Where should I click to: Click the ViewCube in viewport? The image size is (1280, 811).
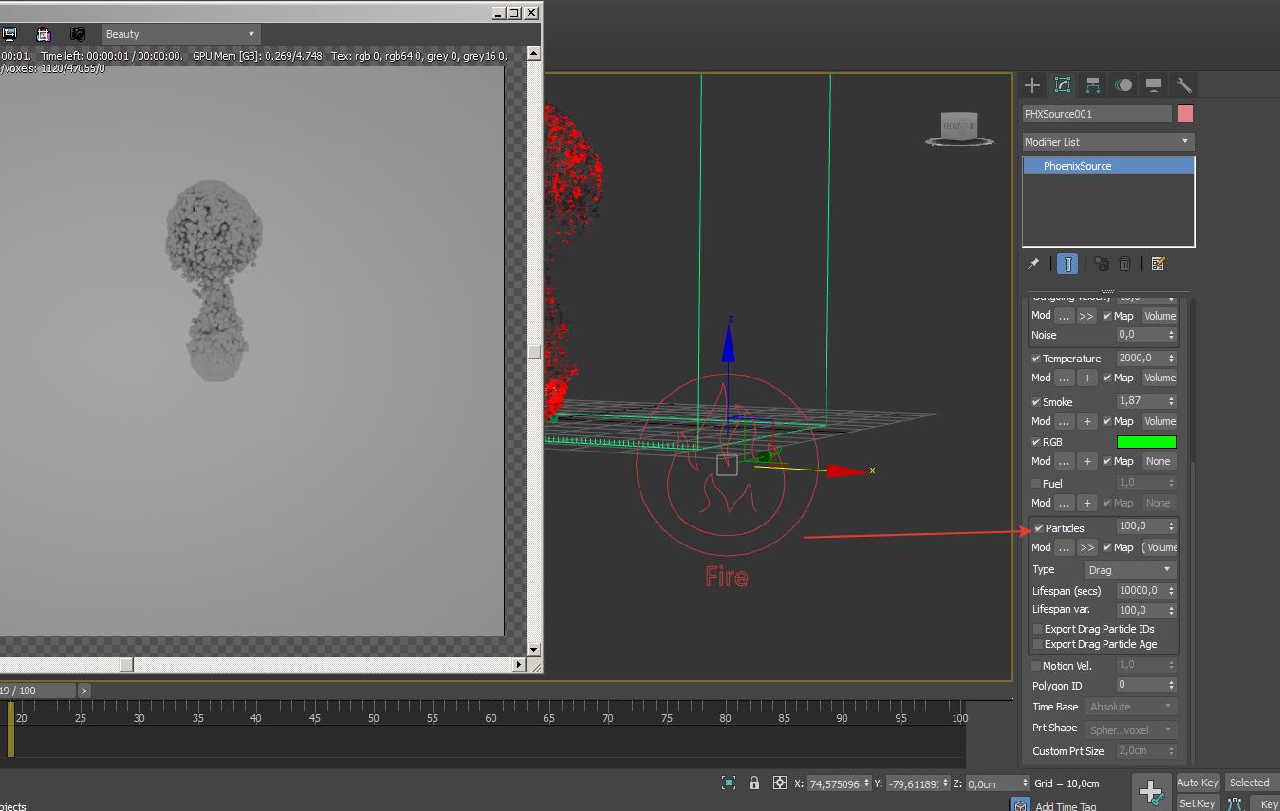click(x=958, y=127)
